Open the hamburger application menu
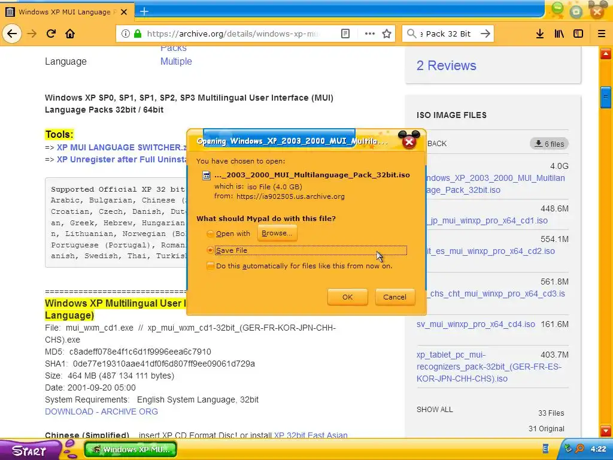 coord(602,34)
